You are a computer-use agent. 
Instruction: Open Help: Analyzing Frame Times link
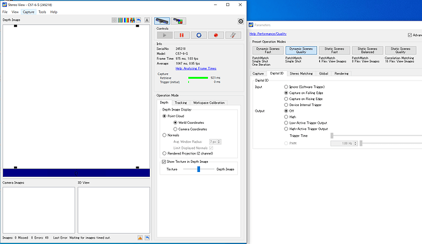coord(196,68)
